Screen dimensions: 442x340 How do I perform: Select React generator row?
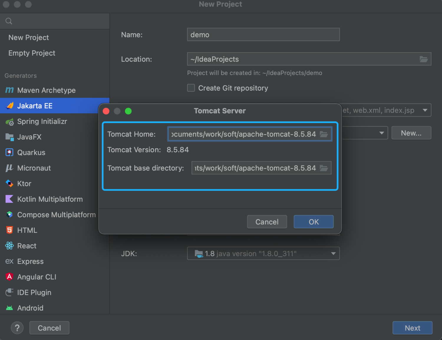(x=55, y=246)
